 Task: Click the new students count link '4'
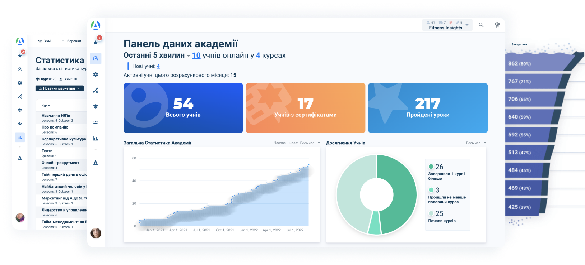pyautogui.click(x=158, y=66)
